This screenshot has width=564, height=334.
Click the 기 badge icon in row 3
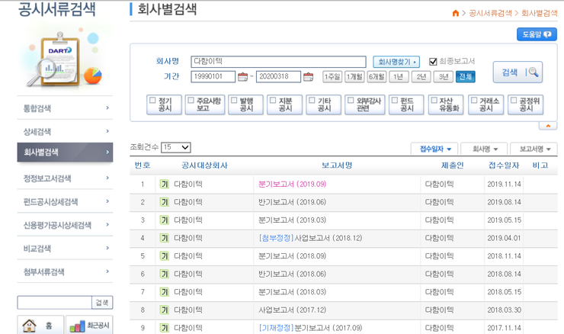165,220
